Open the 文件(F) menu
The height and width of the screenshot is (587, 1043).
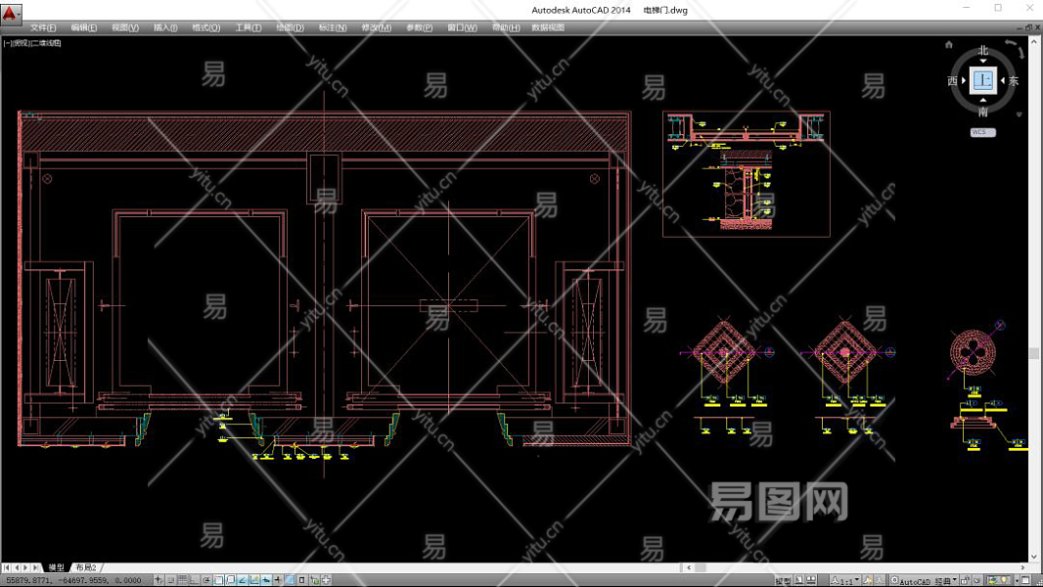43,27
